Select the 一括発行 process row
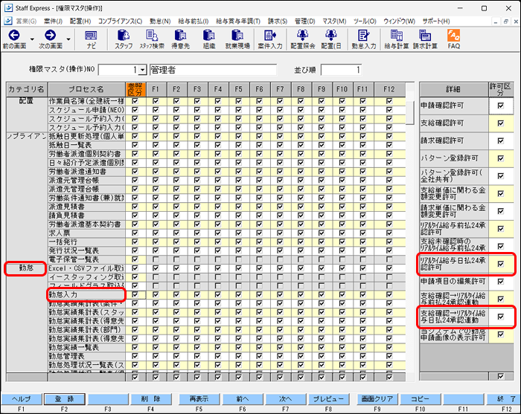521x414 pixels. pyautogui.click(x=86, y=242)
